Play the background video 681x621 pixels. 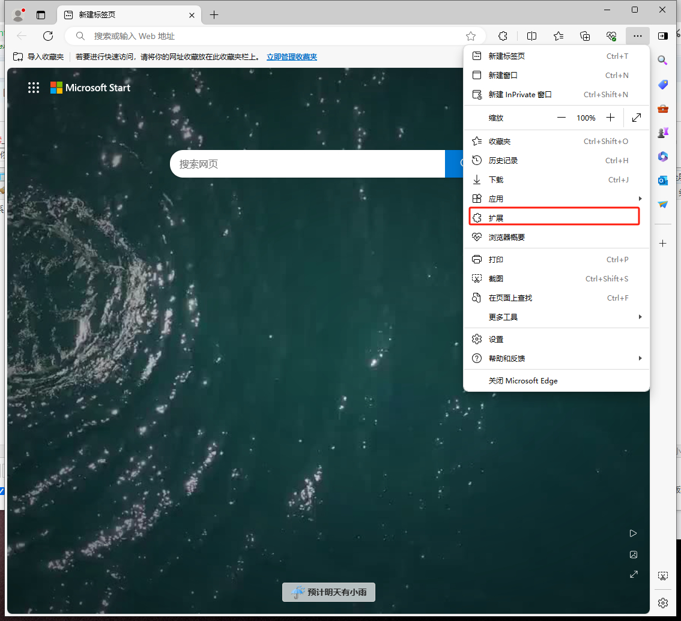tap(633, 533)
